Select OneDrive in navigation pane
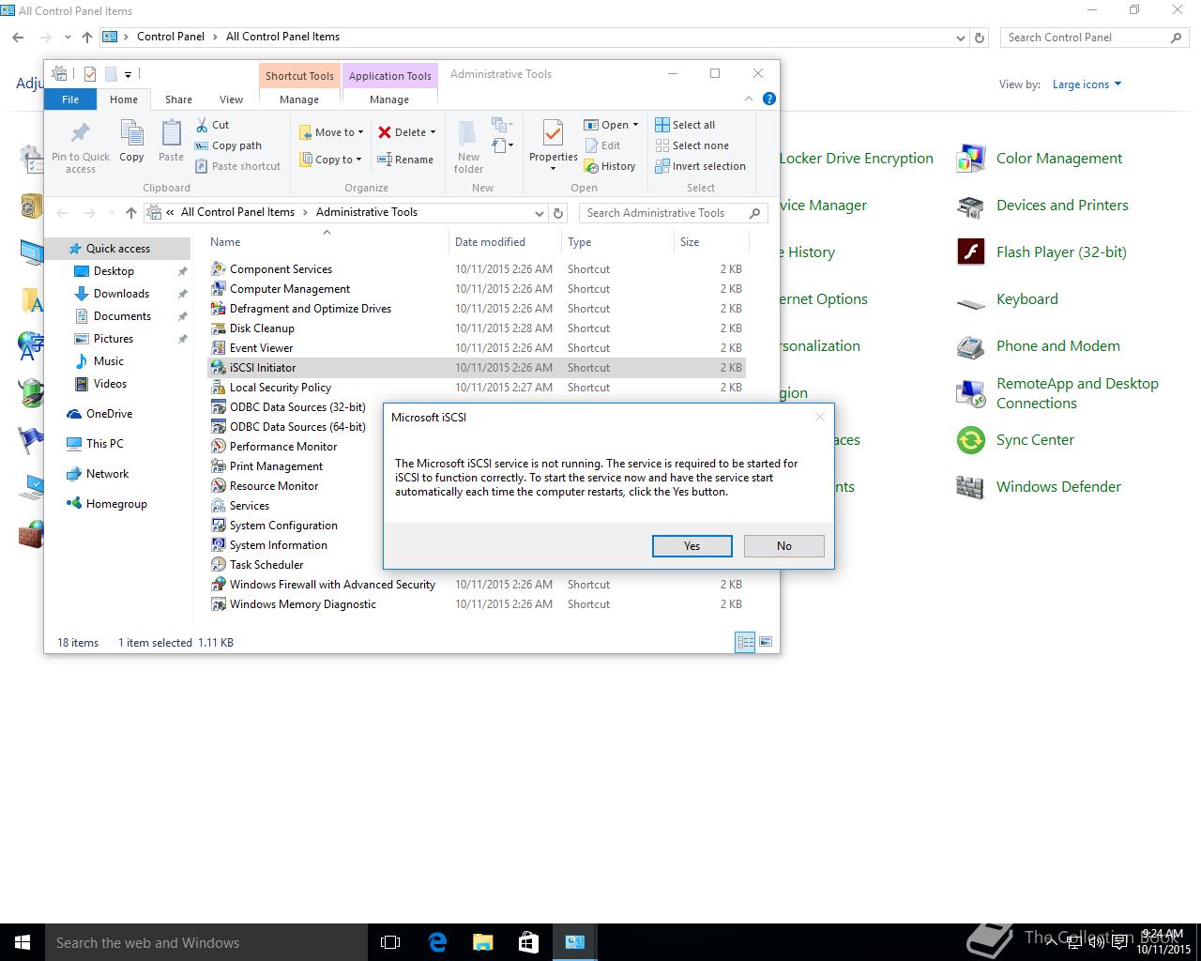 [109, 414]
